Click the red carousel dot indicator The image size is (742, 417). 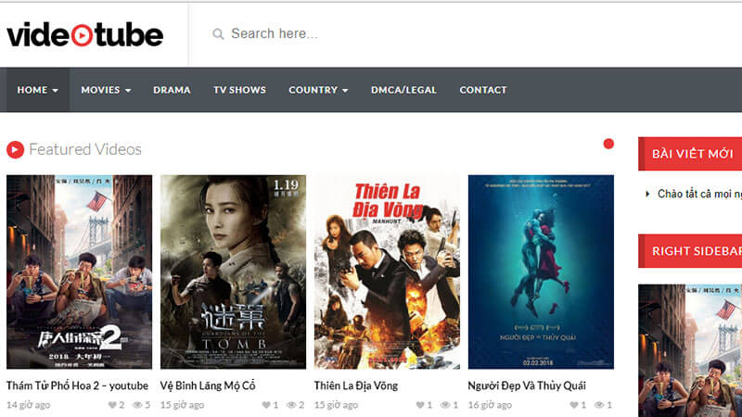coord(608,144)
